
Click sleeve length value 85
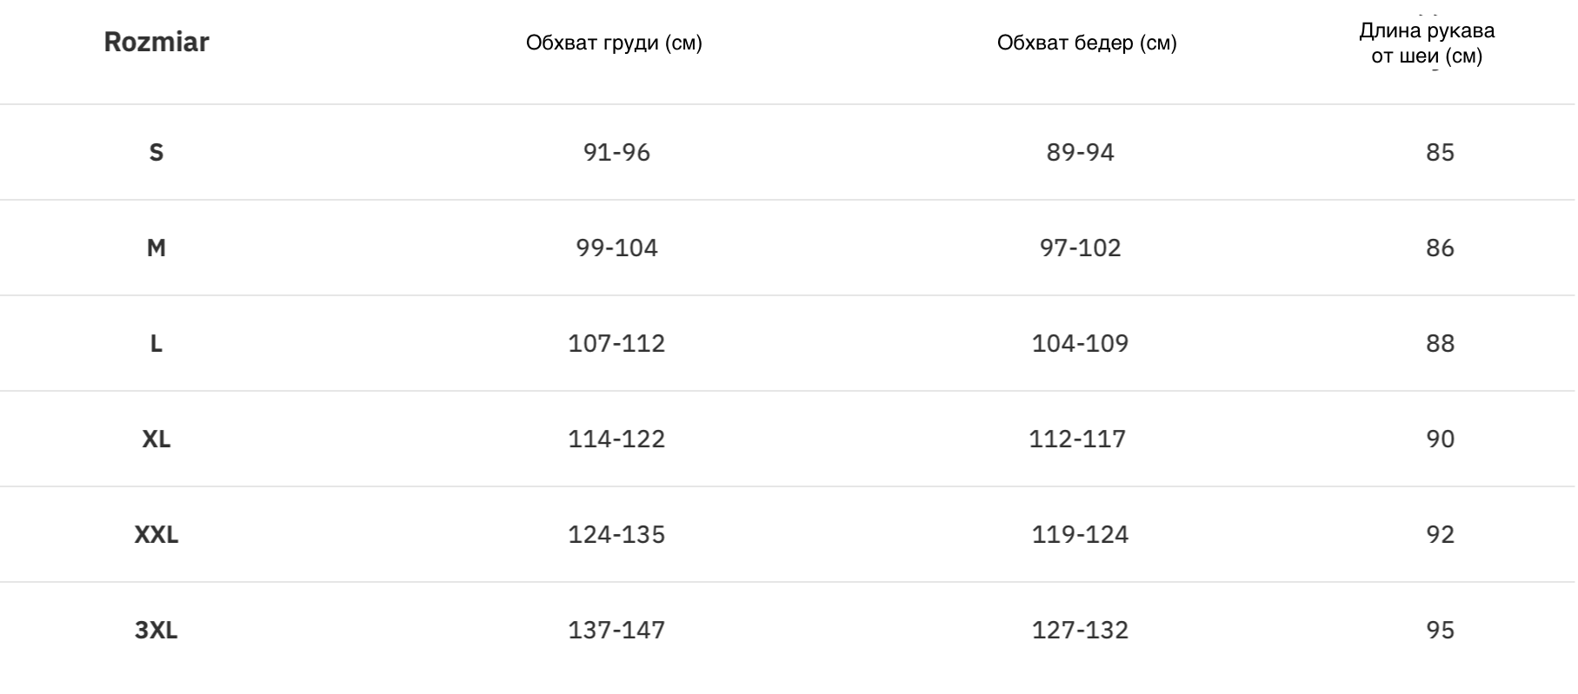[1440, 153]
